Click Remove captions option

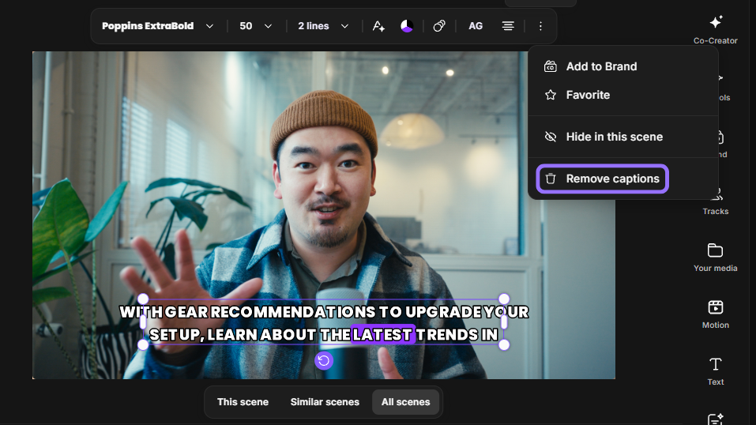pyautogui.click(x=602, y=179)
